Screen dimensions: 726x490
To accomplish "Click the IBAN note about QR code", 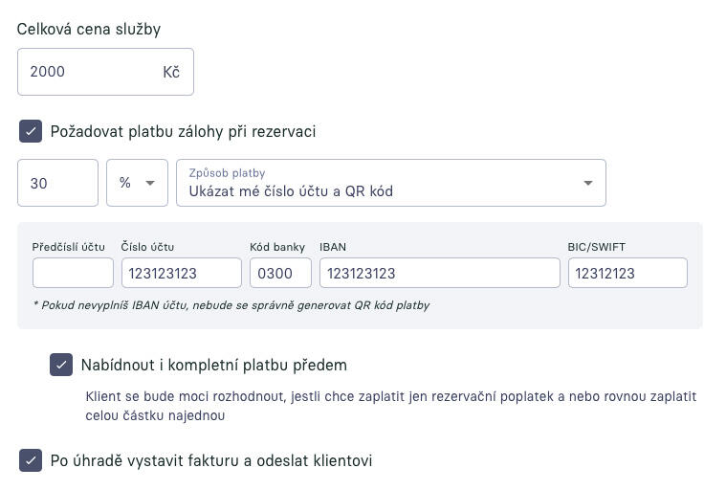I will click(231, 305).
